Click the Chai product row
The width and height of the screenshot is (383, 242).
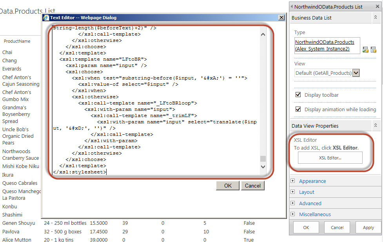tap(7, 52)
